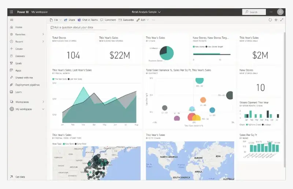Open Deployment pipelines link
293x189 pixels.
(x=27, y=85)
